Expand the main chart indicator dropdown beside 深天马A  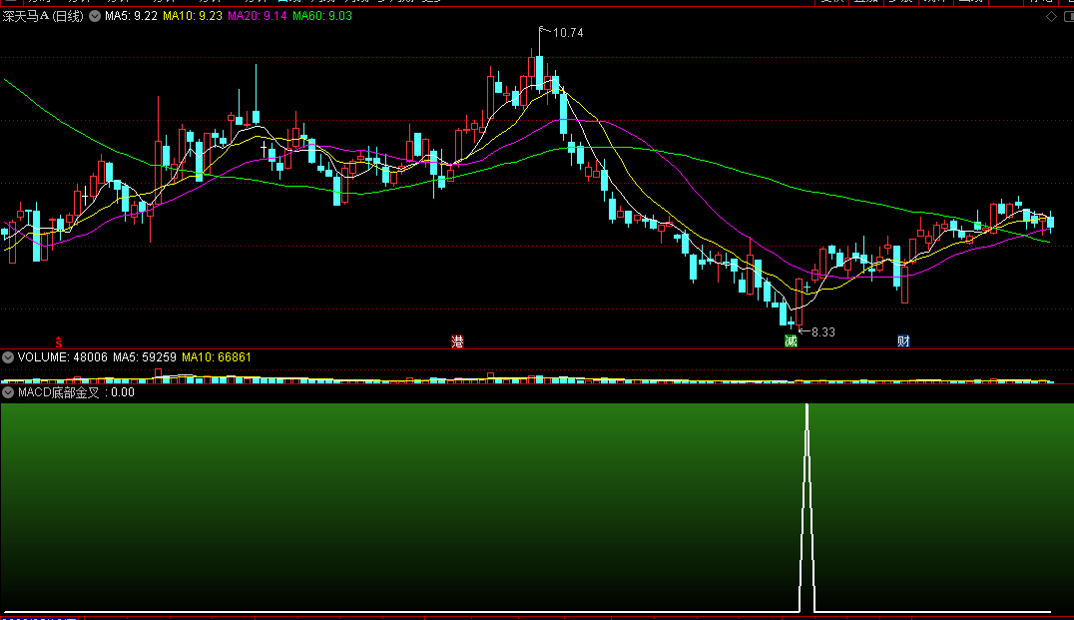coord(95,16)
